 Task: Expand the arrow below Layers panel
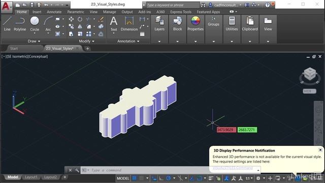click(159, 42)
